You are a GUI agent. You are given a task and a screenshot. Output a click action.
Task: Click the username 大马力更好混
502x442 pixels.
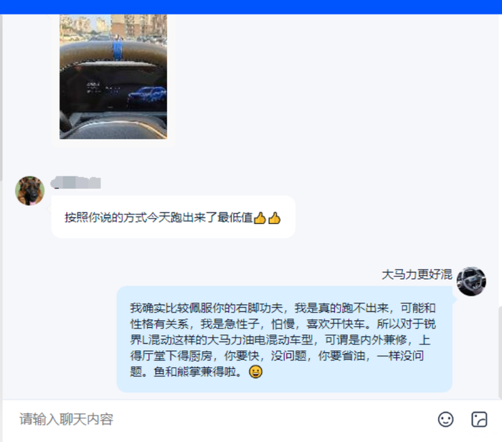point(417,275)
